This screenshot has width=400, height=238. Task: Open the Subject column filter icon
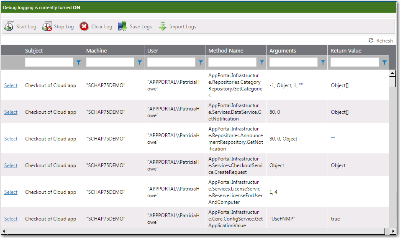click(78, 63)
